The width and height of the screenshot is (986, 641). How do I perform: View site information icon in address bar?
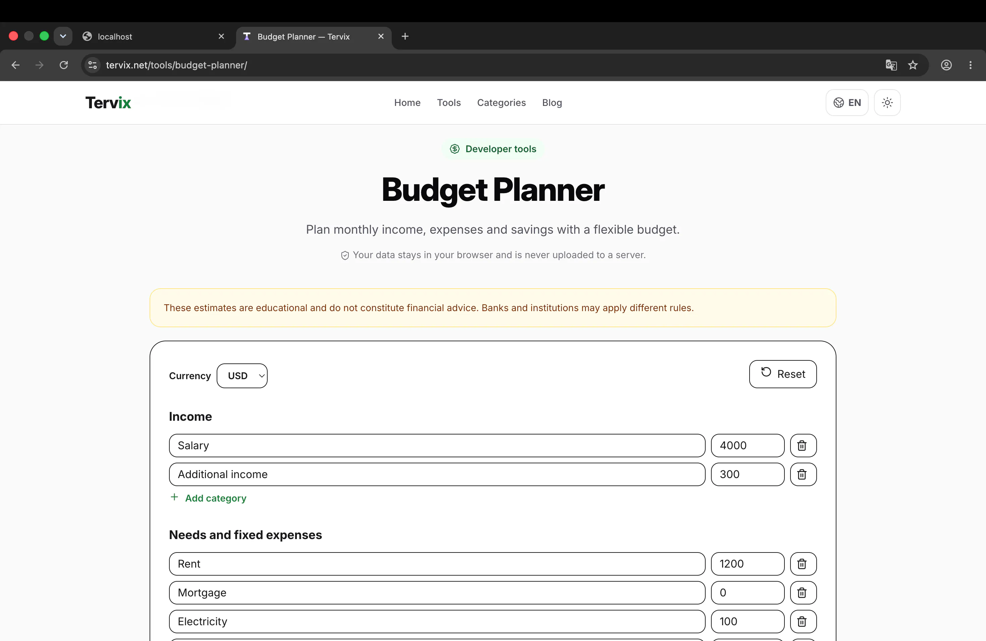tap(92, 65)
